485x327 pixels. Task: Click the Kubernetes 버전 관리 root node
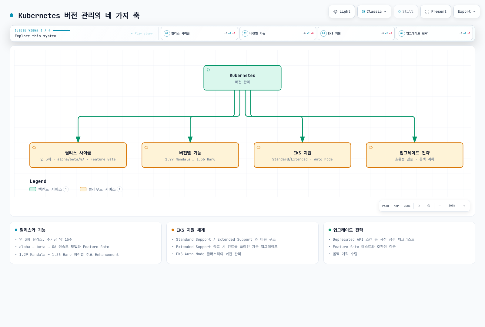pyautogui.click(x=242, y=78)
